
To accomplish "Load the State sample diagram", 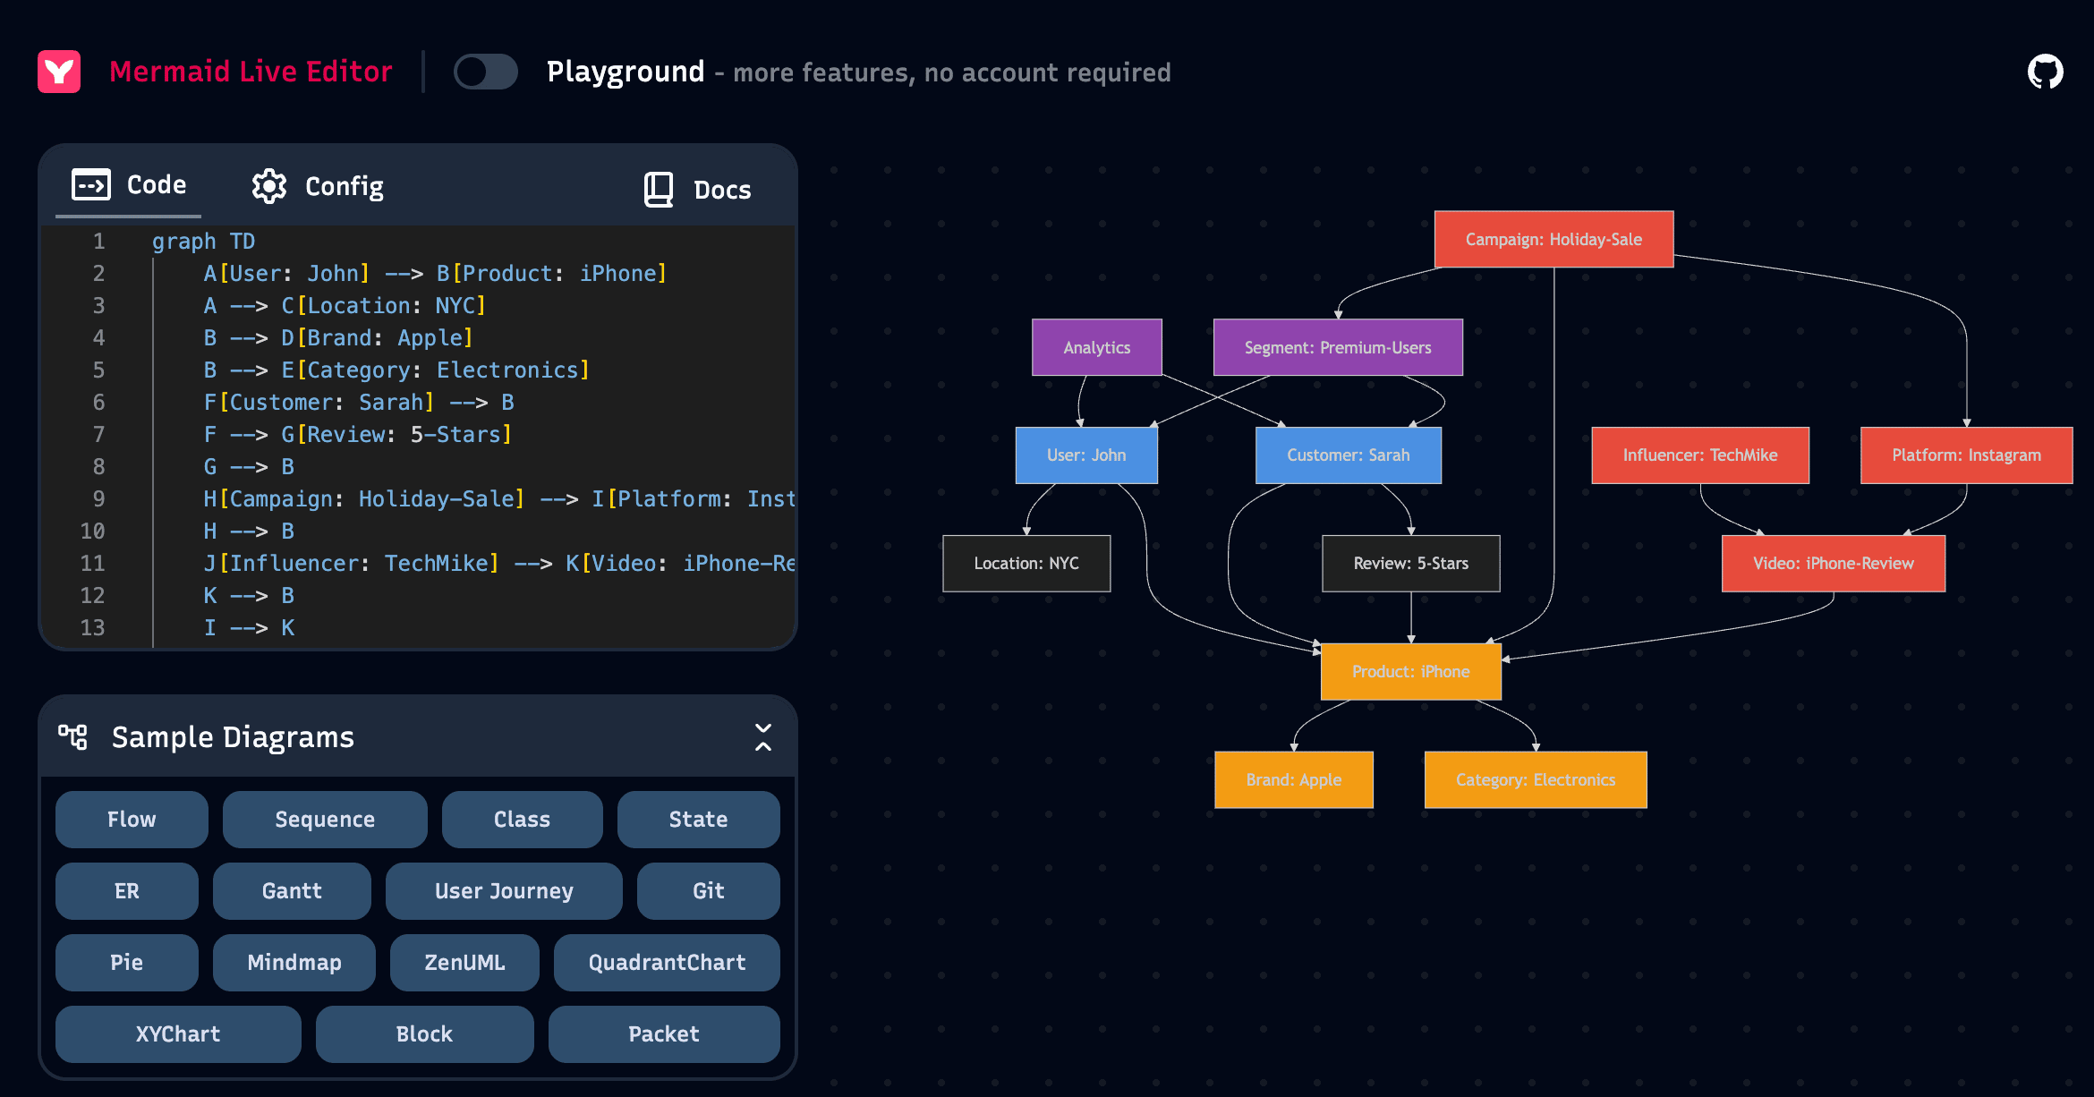I will (x=699, y=820).
